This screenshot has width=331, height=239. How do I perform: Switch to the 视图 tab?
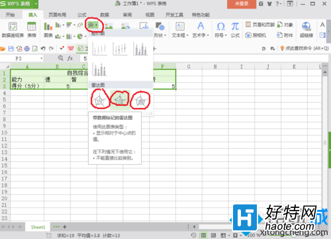click(150, 15)
